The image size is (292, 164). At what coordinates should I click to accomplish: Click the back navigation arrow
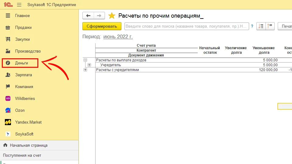coord(88,16)
